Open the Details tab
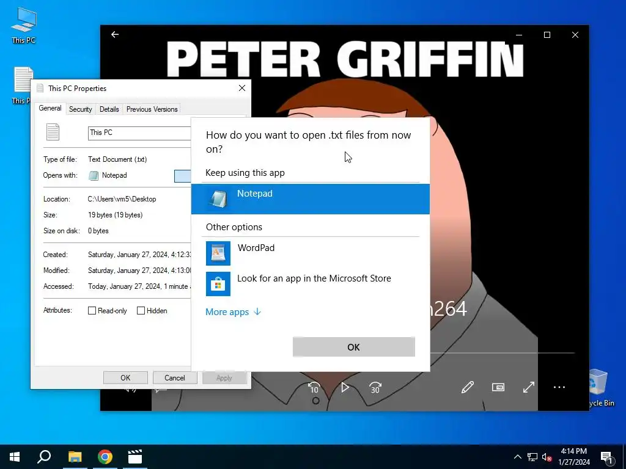The height and width of the screenshot is (469, 626). (109, 109)
